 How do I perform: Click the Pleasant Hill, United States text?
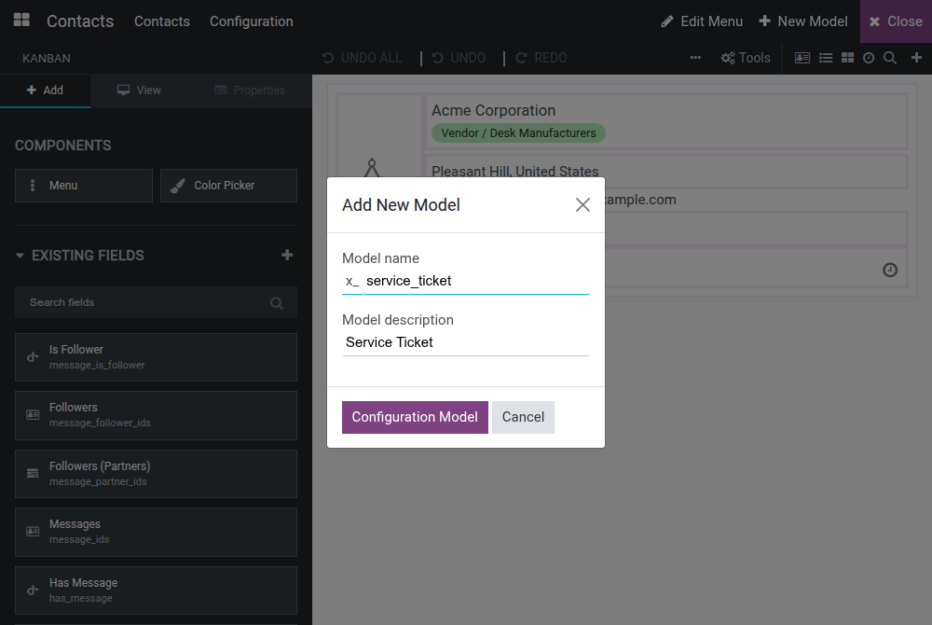tap(514, 172)
